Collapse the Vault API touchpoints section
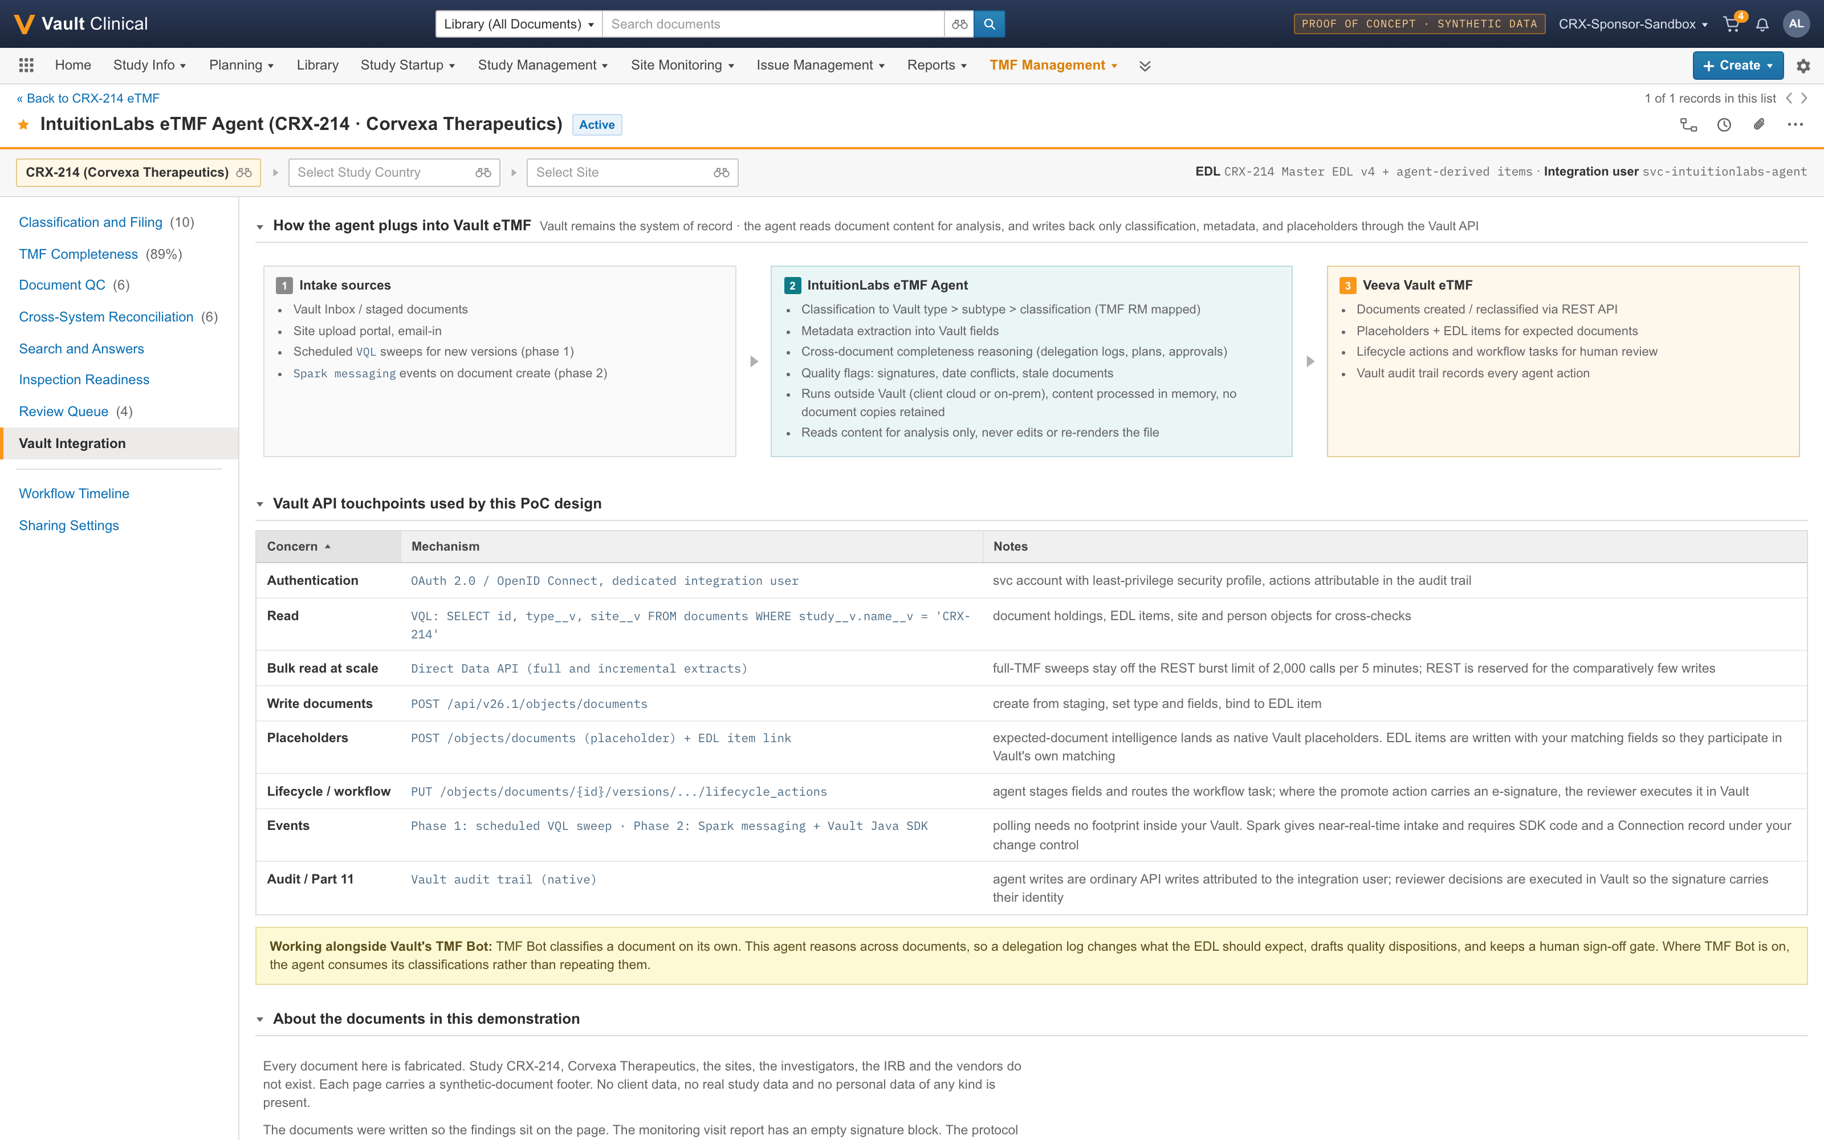The height and width of the screenshot is (1140, 1824). [x=260, y=504]
